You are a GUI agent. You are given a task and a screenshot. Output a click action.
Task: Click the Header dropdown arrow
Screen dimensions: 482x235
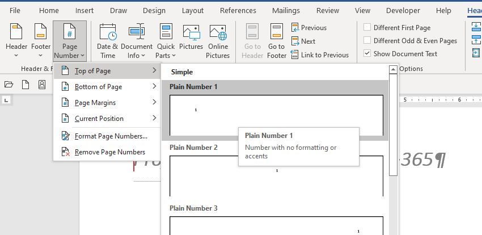coord(16,56)
